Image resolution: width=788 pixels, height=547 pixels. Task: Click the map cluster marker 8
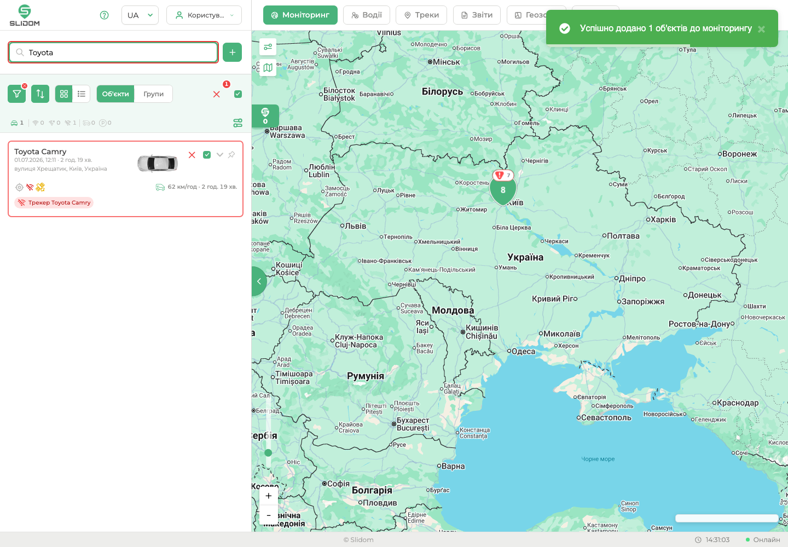(503, 190)
